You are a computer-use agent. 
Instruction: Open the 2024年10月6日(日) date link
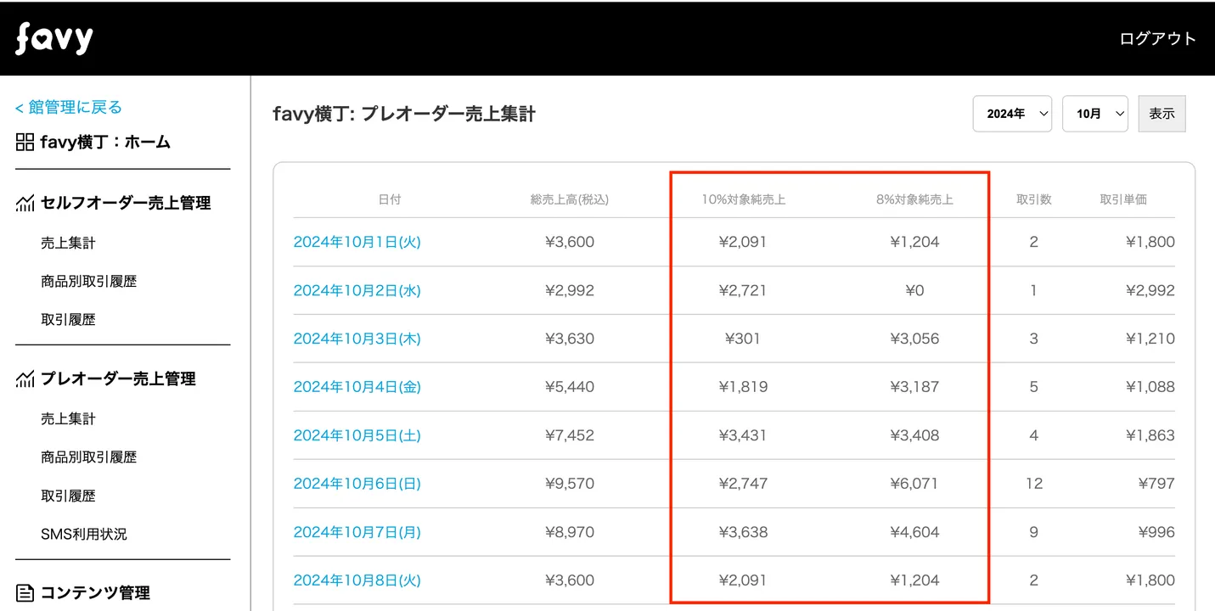357,484
